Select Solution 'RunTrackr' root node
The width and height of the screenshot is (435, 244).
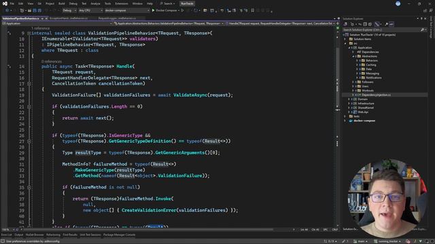(x=372, y=35)
